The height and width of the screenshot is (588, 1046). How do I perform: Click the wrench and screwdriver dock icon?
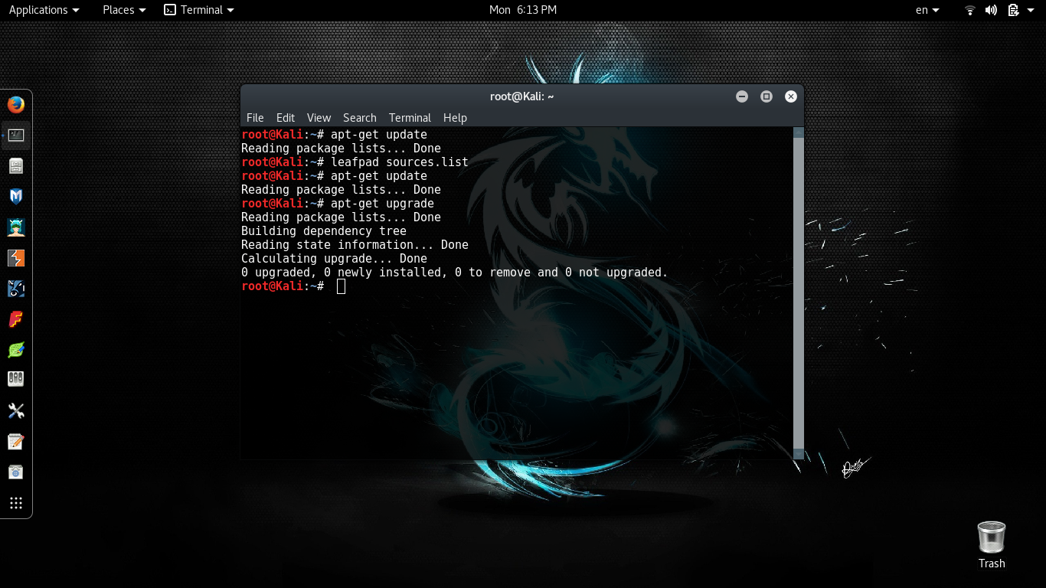pos(16,411)
